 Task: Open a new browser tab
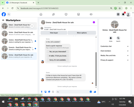pyautogui.click(x=38, y=3)
